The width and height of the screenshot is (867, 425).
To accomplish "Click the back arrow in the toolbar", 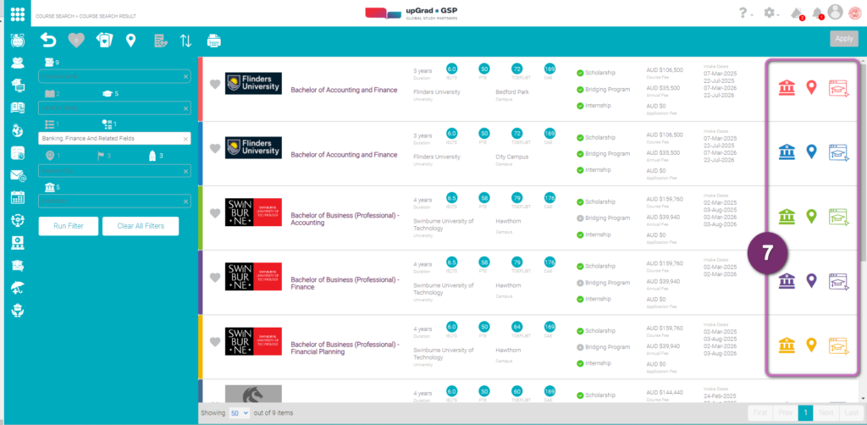I will 48,40.
